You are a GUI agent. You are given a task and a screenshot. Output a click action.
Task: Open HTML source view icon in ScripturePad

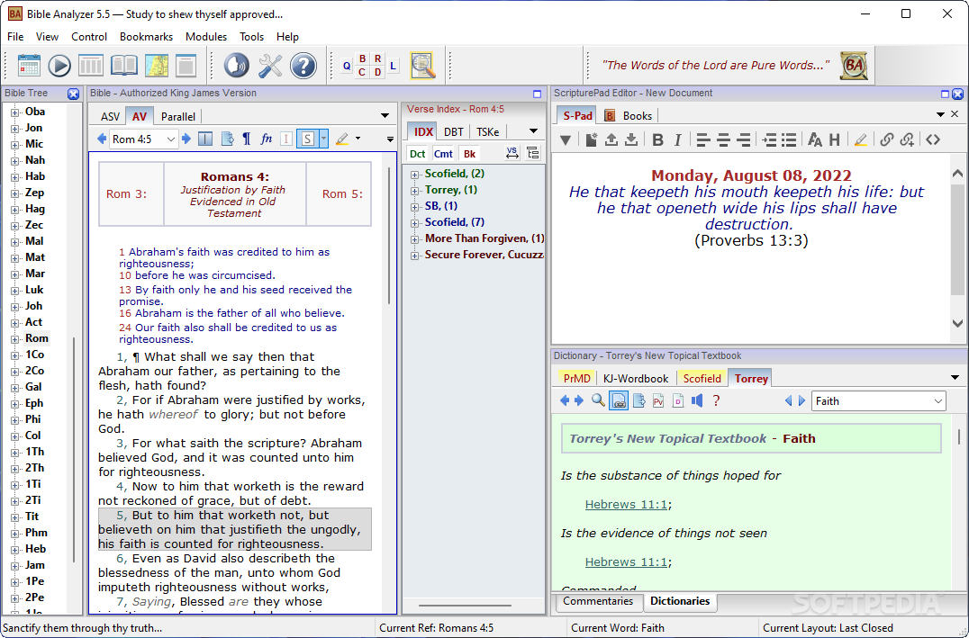[933, 140]
